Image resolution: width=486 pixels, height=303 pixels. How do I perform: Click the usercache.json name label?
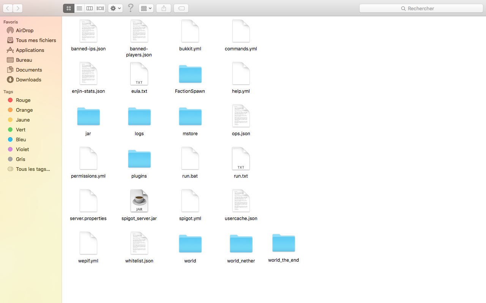coord(241,219)
